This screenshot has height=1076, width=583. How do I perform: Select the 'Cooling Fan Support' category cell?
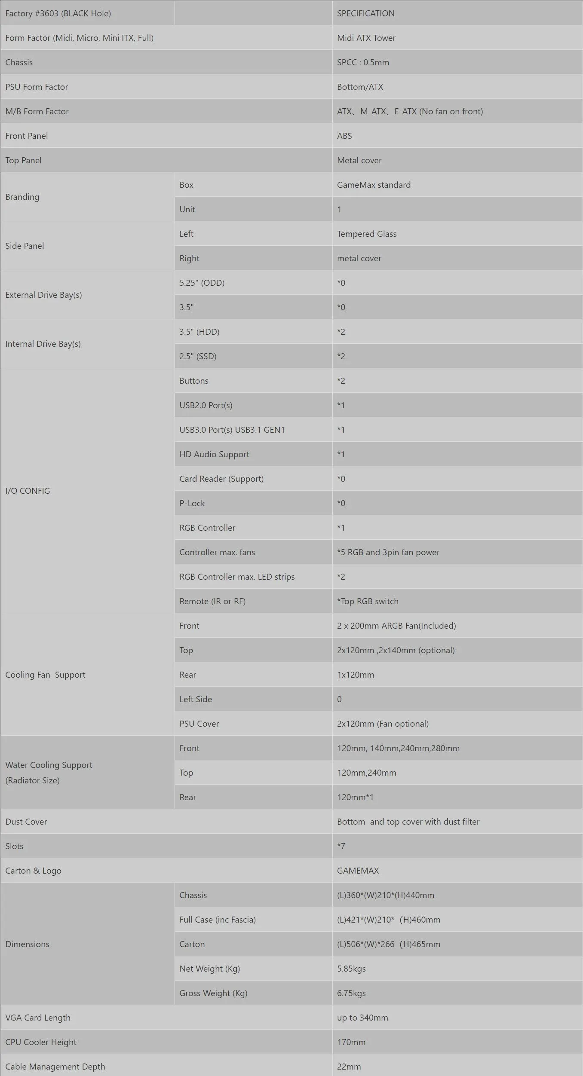click(87, 675)
